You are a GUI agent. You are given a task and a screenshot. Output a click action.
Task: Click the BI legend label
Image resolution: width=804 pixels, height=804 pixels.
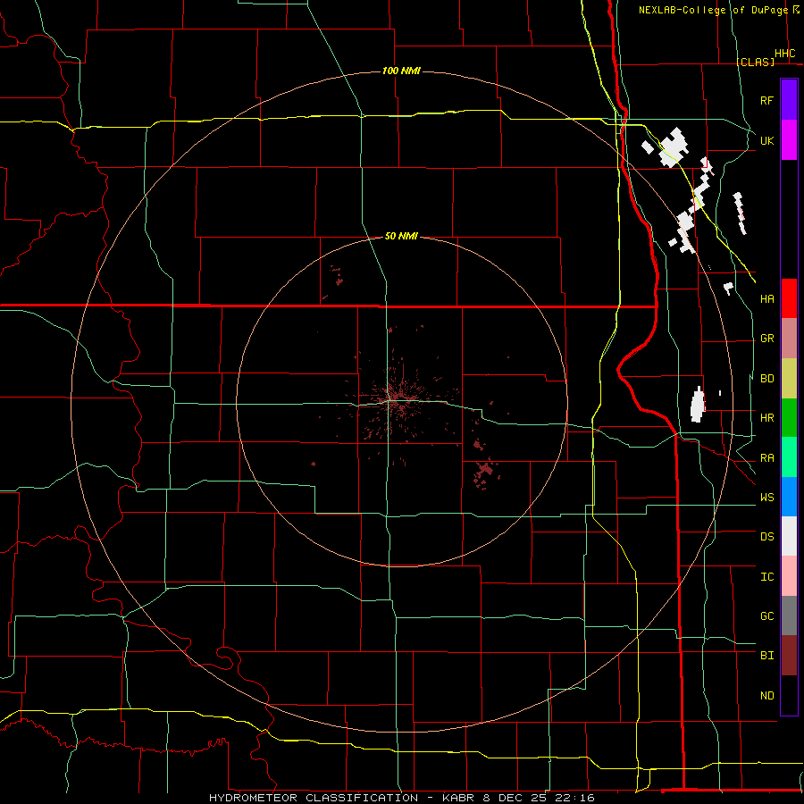click(766, 656)
